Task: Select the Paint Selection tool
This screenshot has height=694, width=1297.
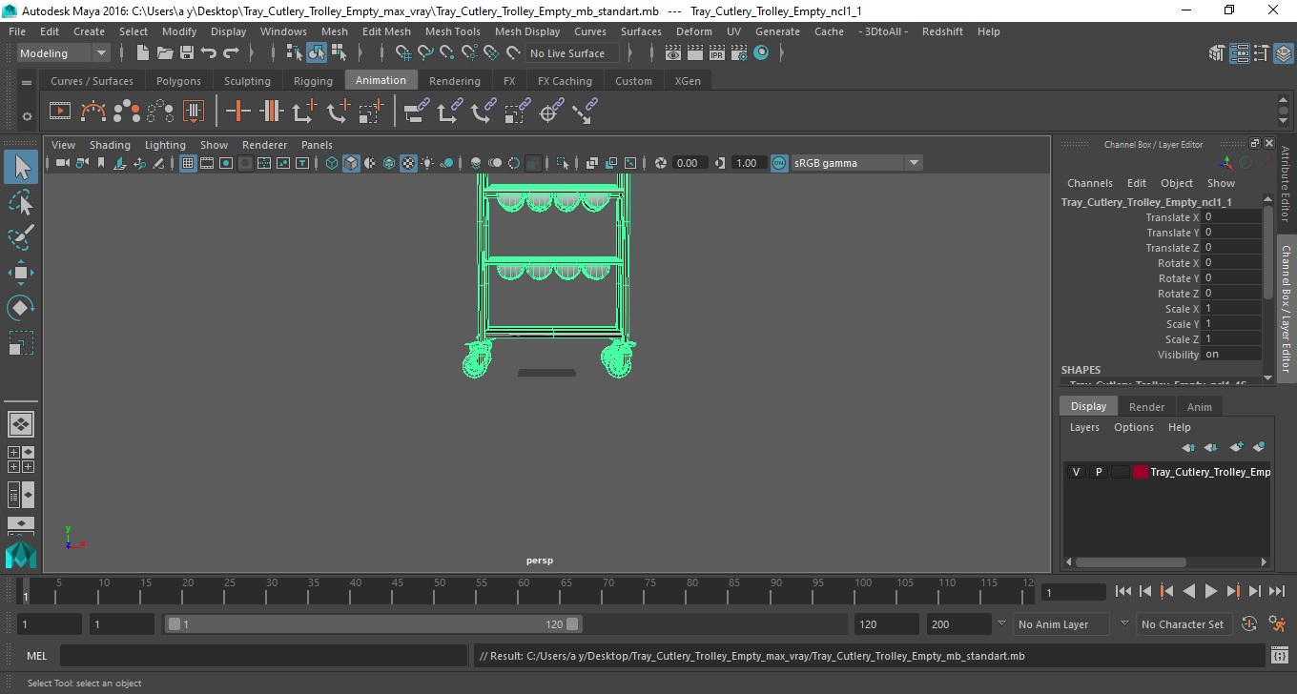Action: tap(21, 236)
